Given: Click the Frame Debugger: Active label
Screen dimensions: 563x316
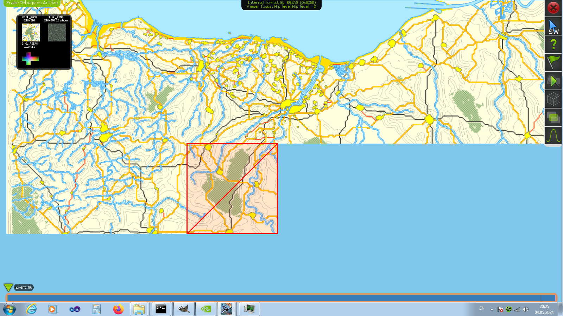Looking at the screenshot, I should 32,3.
